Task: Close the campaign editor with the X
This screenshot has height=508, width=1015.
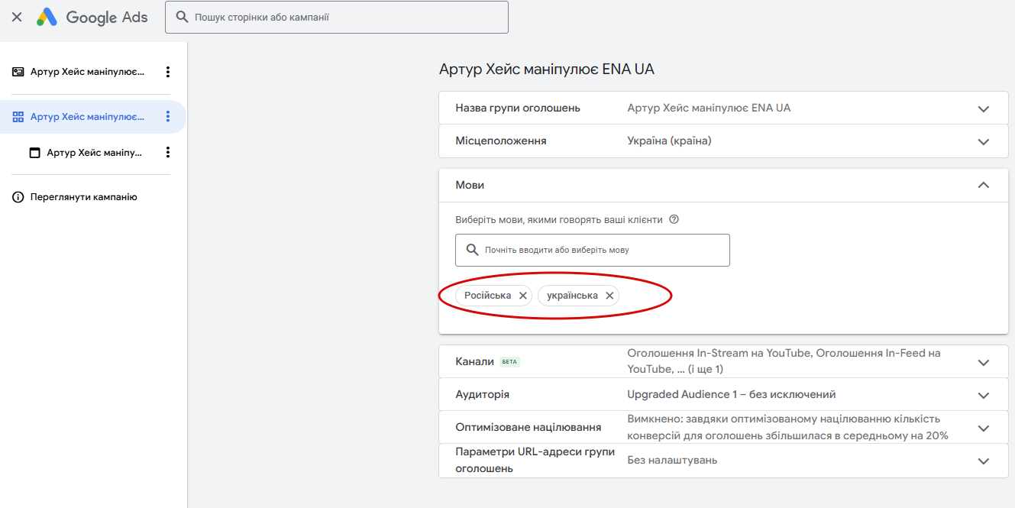Action: [x=17, y=17]
